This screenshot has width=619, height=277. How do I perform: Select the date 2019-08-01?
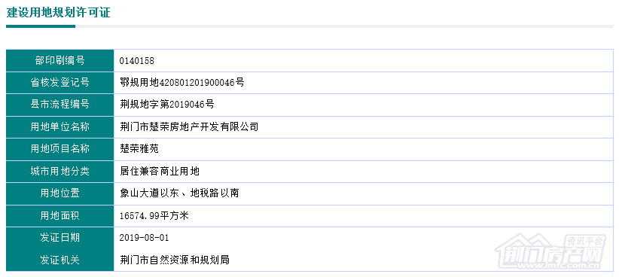pyautogui.click(x=144, y=238)
